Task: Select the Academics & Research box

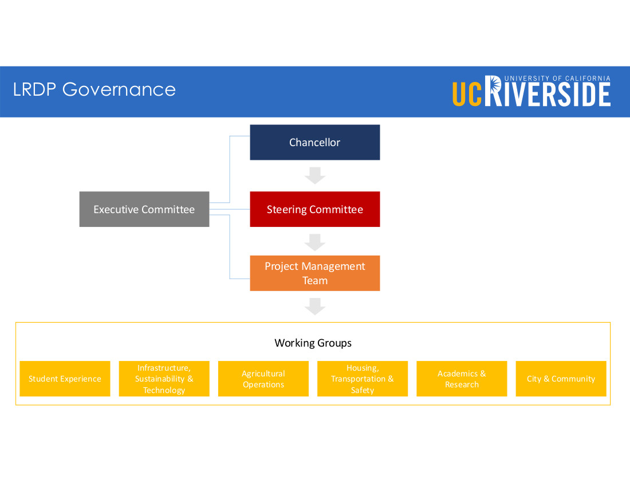Action: click(x=462, y=379)
